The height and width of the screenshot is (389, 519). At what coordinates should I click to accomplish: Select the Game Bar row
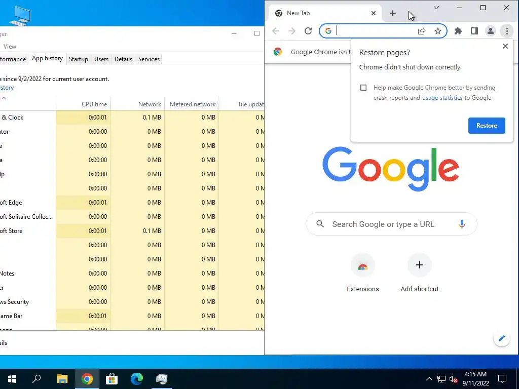(132, 316)
